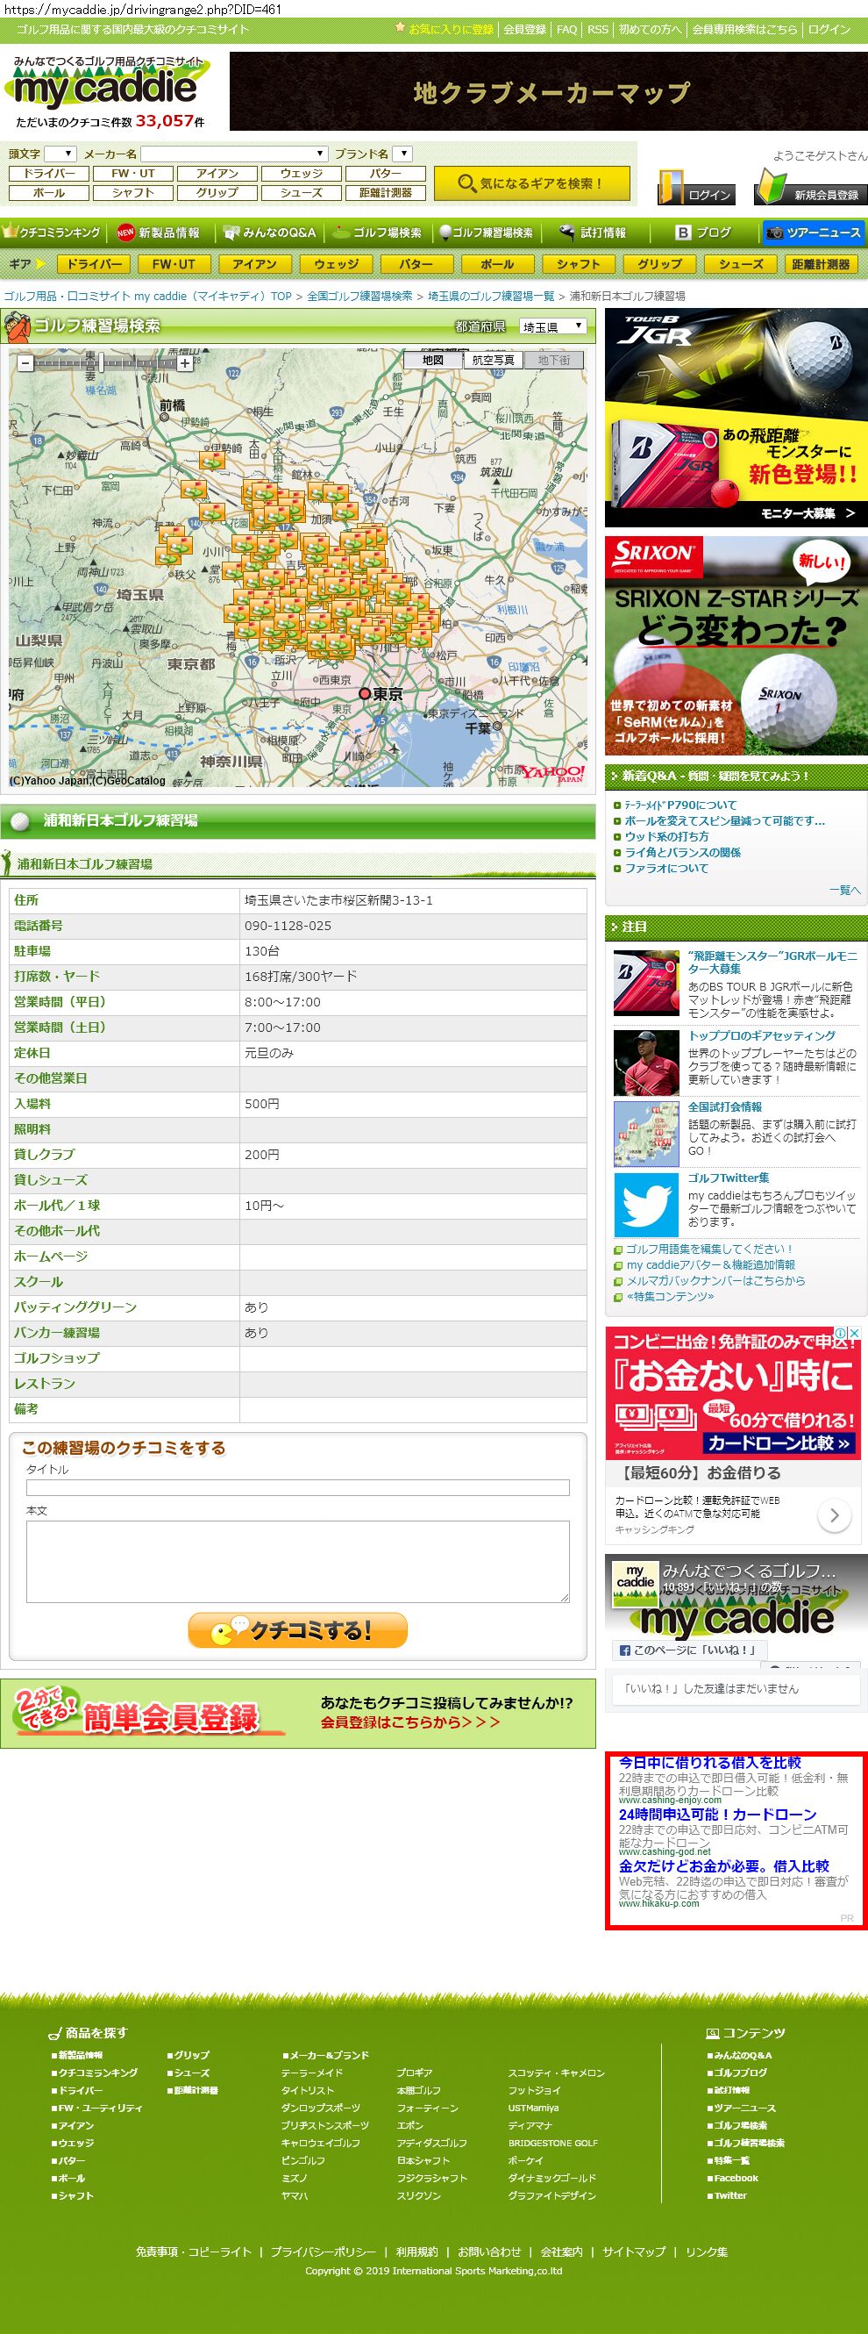Viewport: 868px width, 2334px height.
Task: Click the new member registration icon button
Action: (x=809, y=187)
